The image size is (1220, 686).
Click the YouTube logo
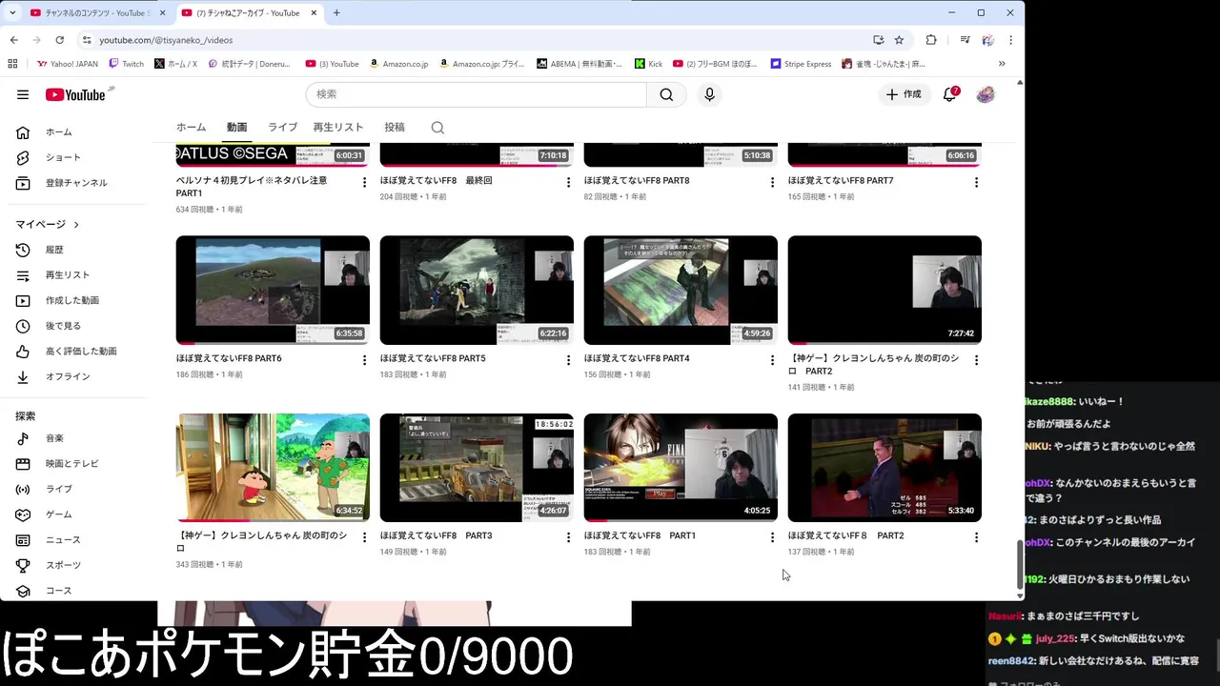click(74, 94)
